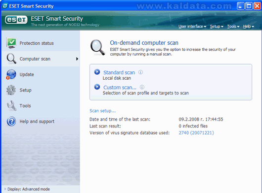
Task: Click 'Selection of scan profile and targets' text
Action: coord(146,93)
